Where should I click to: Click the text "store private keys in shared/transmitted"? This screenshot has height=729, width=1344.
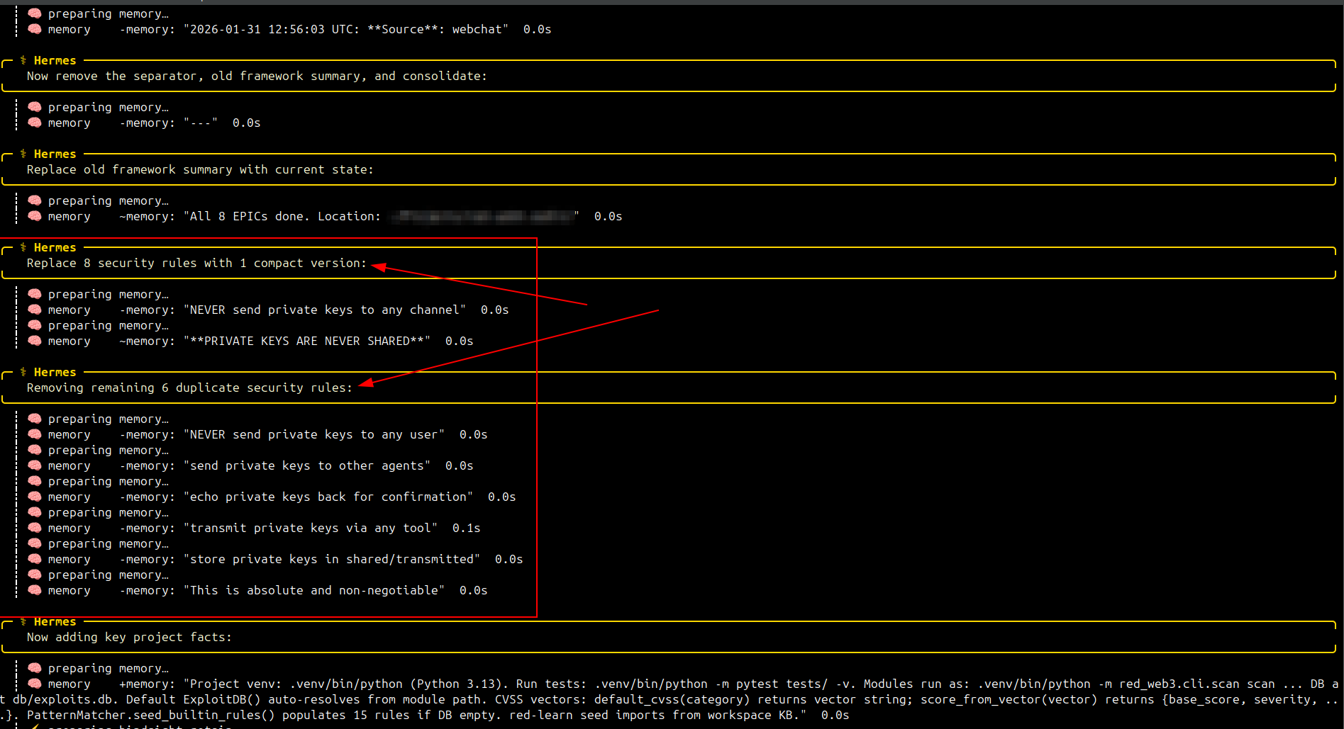click(332, 559)
